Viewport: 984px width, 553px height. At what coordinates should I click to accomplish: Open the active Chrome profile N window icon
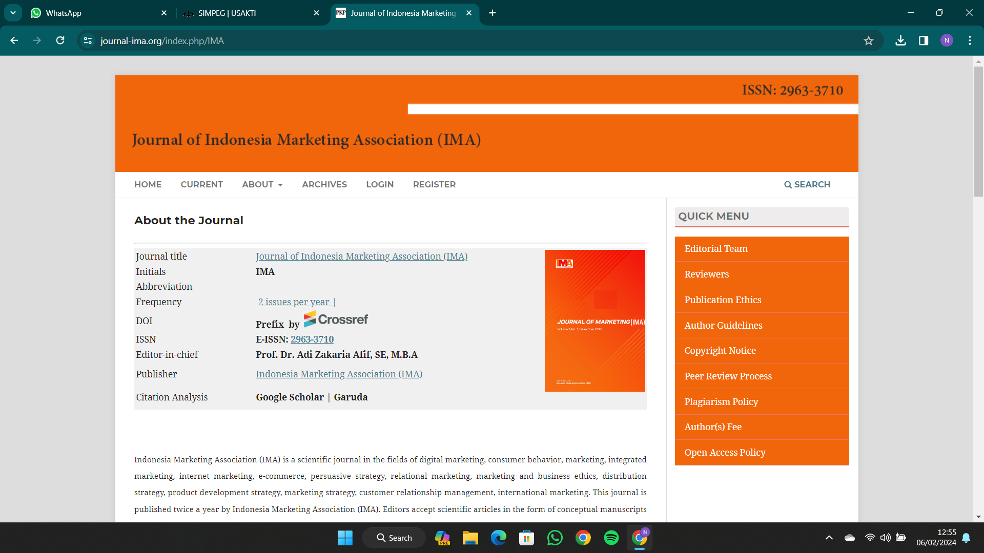640,538
